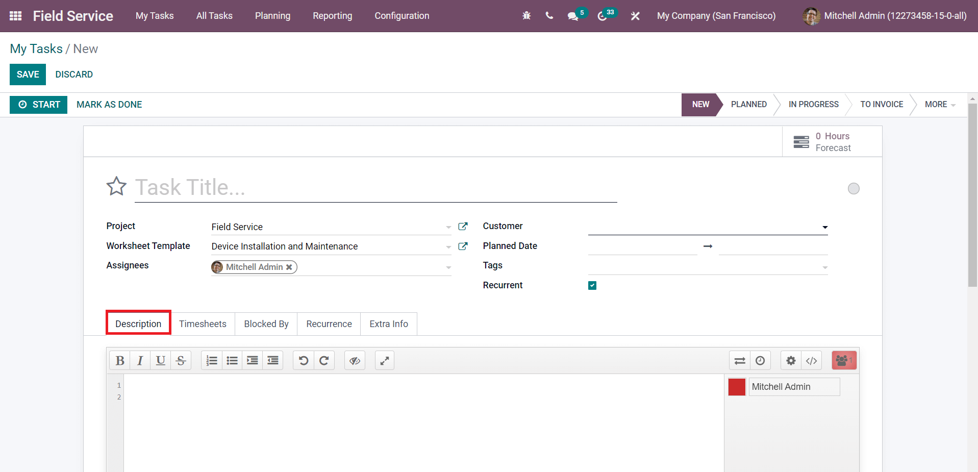Open the phone VoIP icon

[549, 16]
